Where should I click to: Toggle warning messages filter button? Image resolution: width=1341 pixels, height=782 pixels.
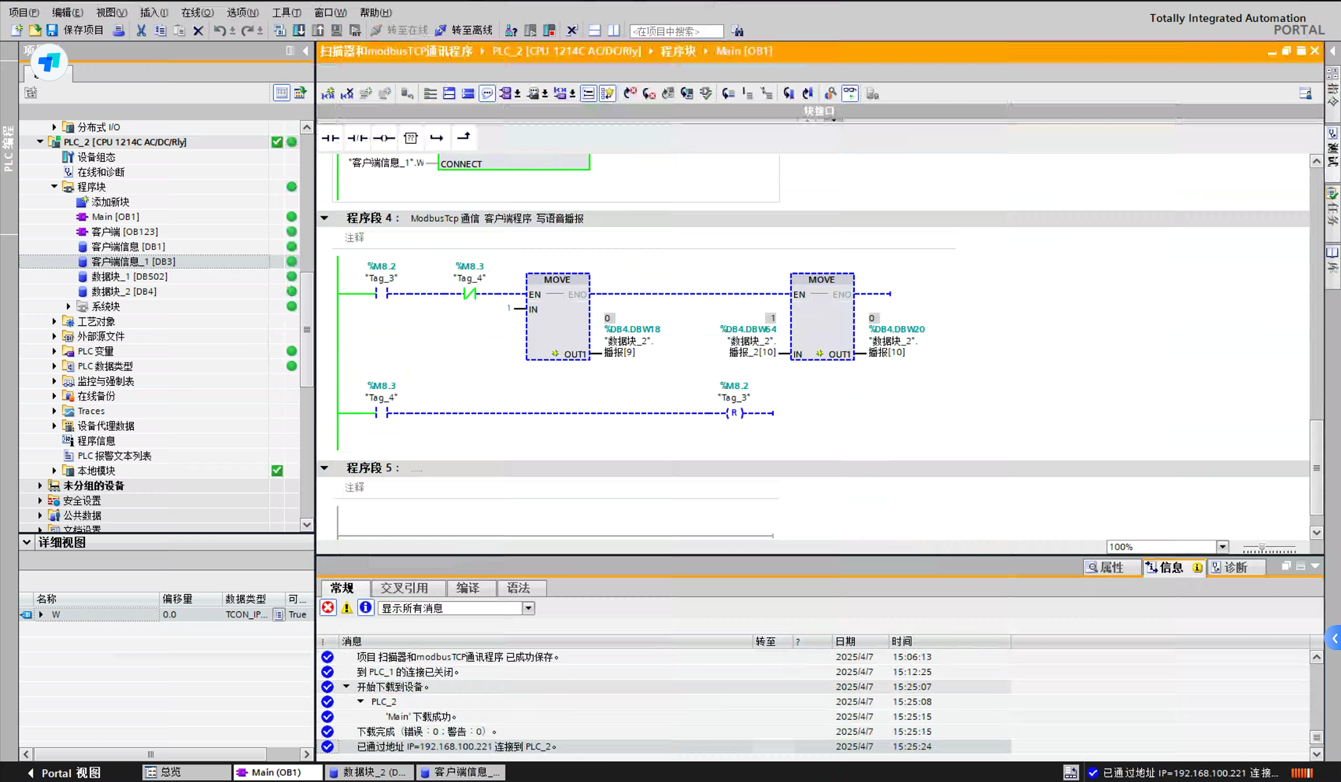pyautogui.click(x=347, y=608)
